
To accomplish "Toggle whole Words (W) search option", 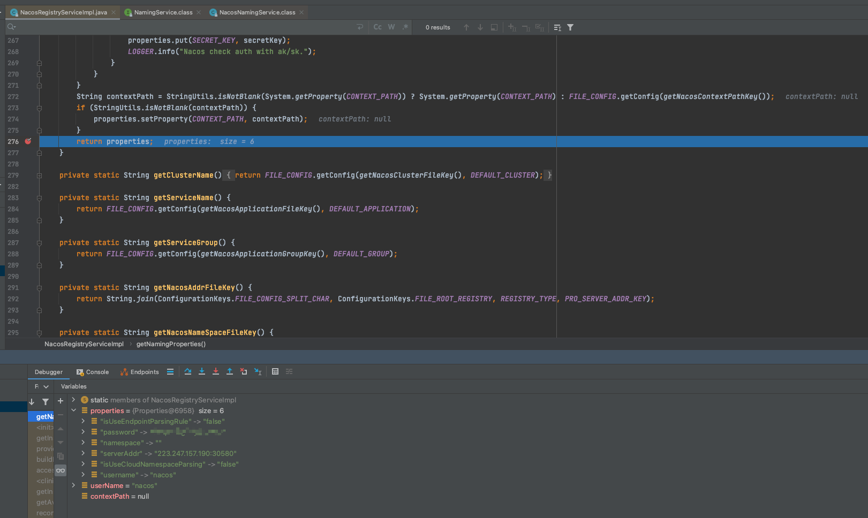I will (x=391, y=27).
